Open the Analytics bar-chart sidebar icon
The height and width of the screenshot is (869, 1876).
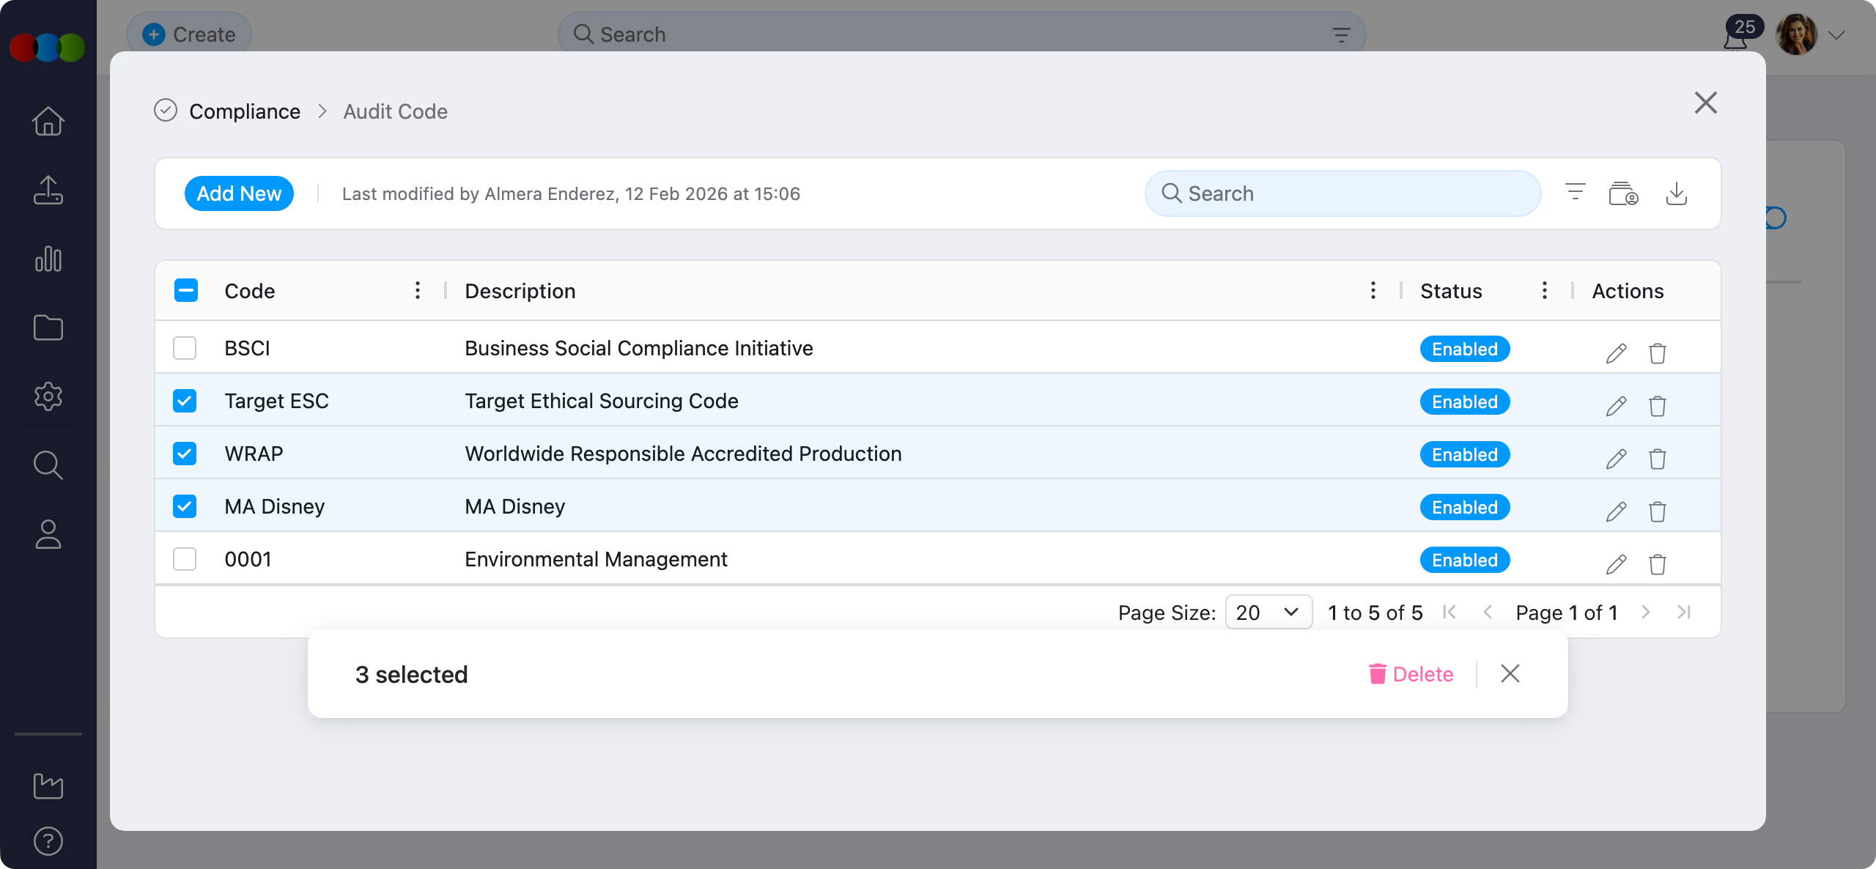48,259
